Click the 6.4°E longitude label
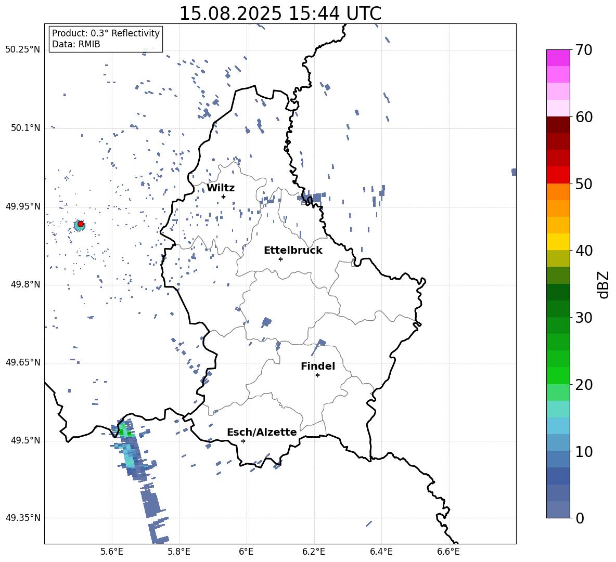The image size is (616, 562). [x=381, y=552]
